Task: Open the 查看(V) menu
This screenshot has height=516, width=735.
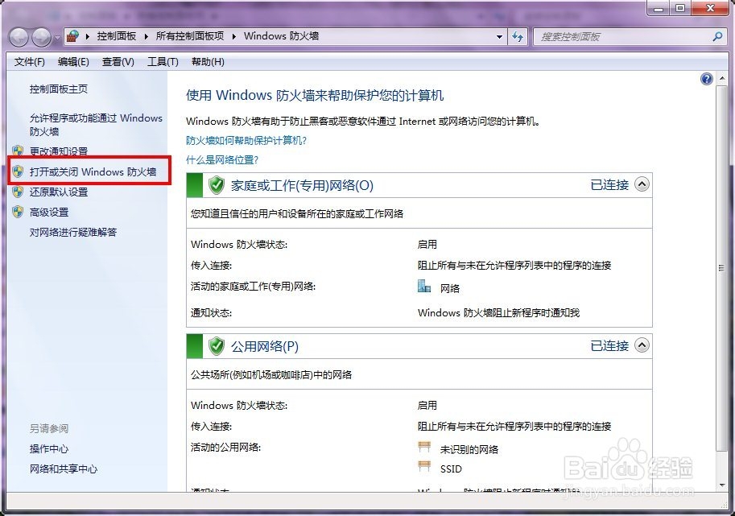Action: click(118, 62)
